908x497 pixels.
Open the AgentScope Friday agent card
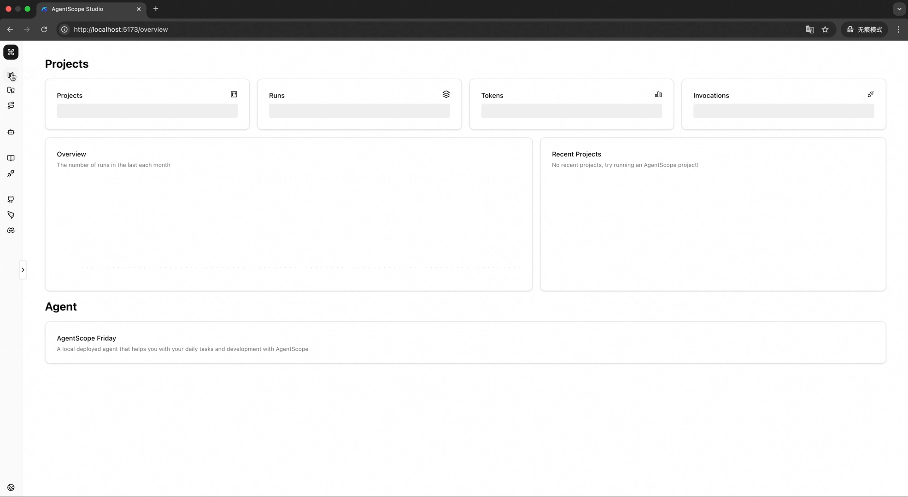[465, 342]
